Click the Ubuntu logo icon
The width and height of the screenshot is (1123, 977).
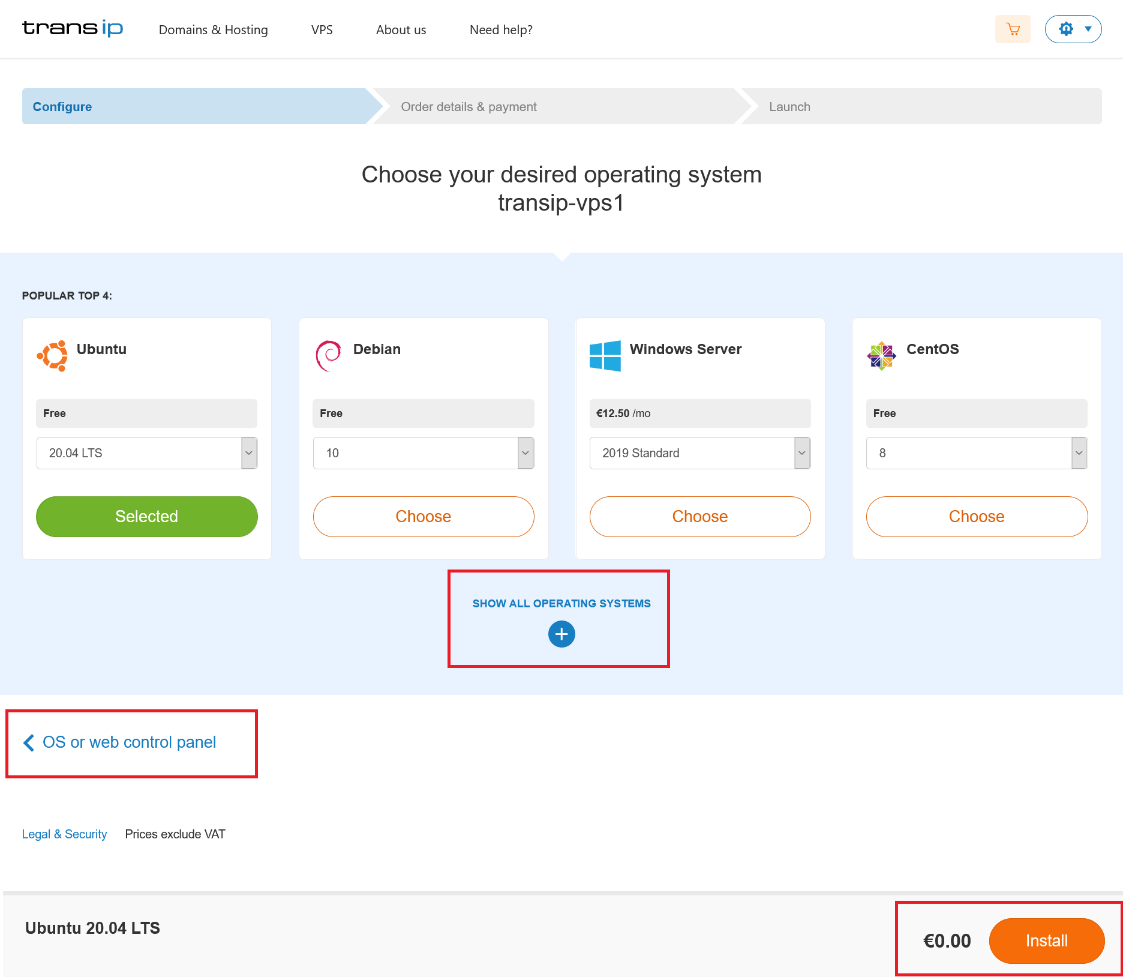52,356
